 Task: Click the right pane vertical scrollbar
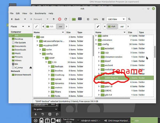coord(155,52)
